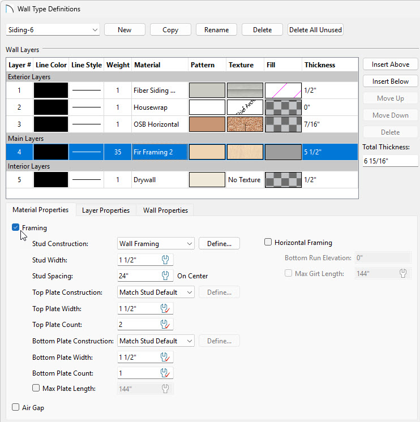Click Define next to Stud Construction
This screenshot has height=422, width=420.
point(219,244)
